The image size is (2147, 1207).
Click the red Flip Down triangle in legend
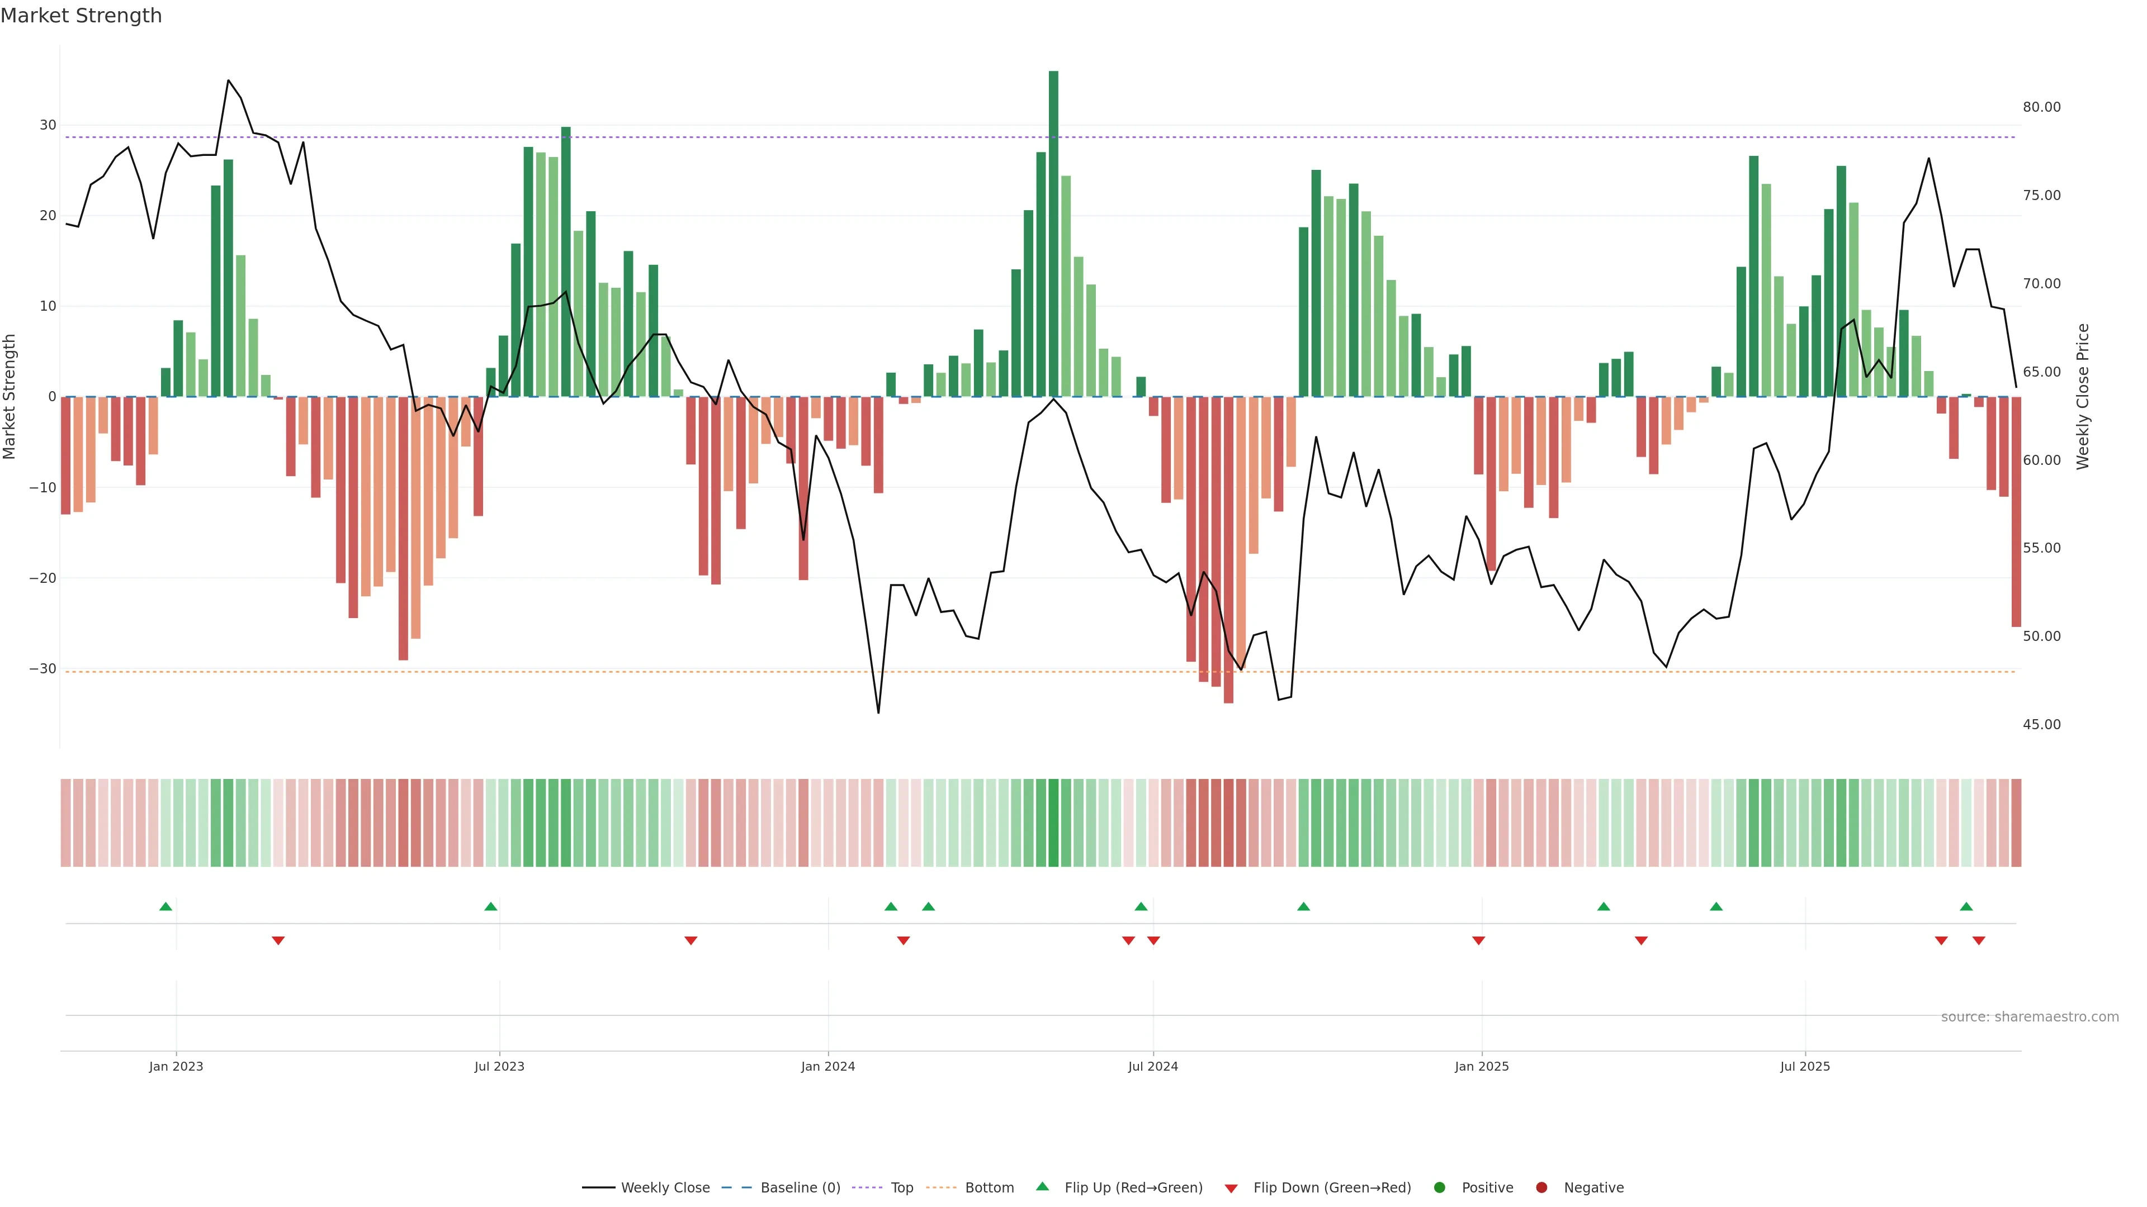[1231, 1189]
